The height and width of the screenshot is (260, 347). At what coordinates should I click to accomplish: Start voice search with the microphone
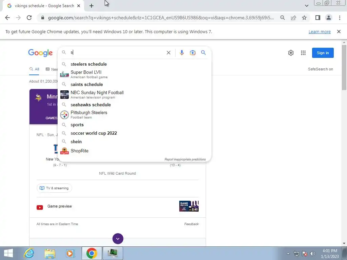click(182, 52)
